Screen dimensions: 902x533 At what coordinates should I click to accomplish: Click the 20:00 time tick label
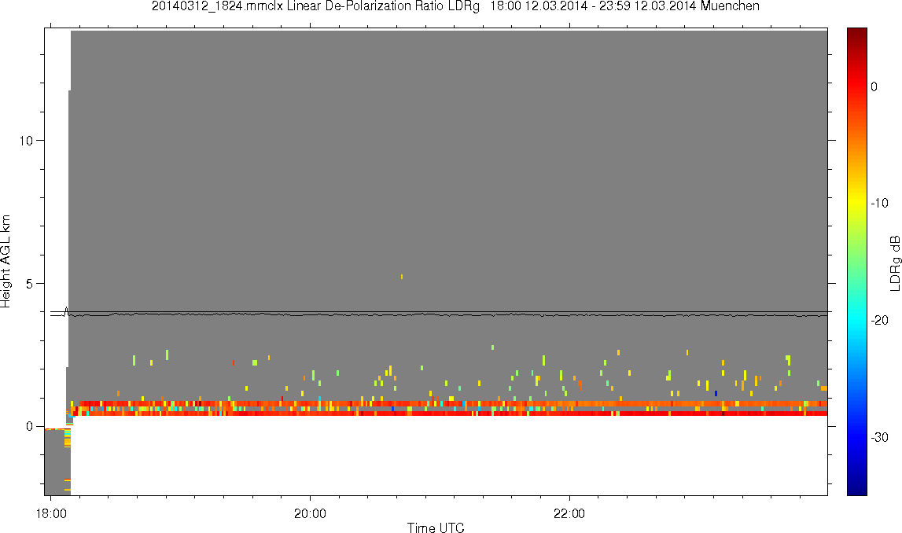click(310, 513)
